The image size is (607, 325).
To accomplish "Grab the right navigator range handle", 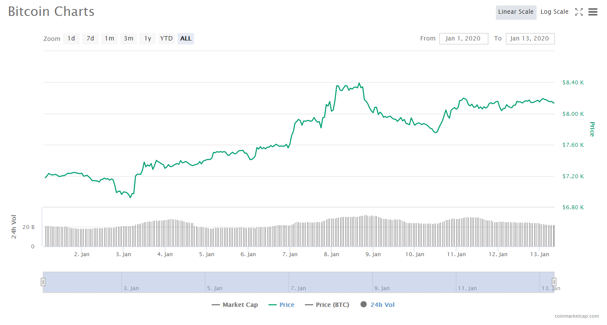I will click(x=554, y=282).
